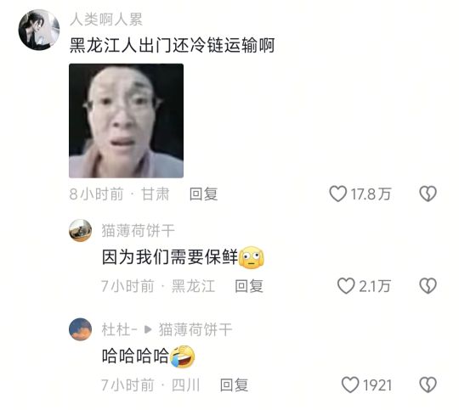The height and width of the screenshot is (410, 459).
Task: Reply to the 黑龙江人出门 comment
Action: tap(203, 194)
